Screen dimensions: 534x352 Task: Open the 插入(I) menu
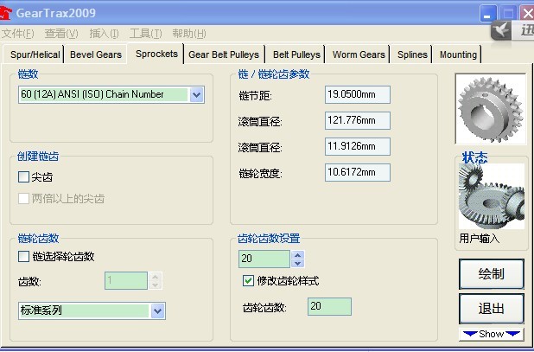coord(104,34)
